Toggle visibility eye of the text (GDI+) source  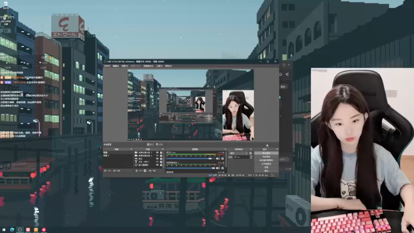coord(157,162)
